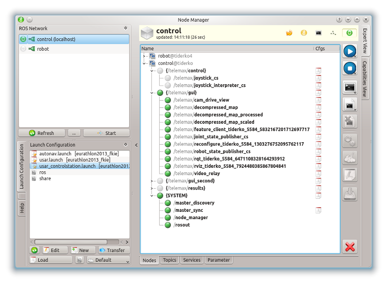Switch to the Topics tab

pyautogui.click(x=169, y=260)
